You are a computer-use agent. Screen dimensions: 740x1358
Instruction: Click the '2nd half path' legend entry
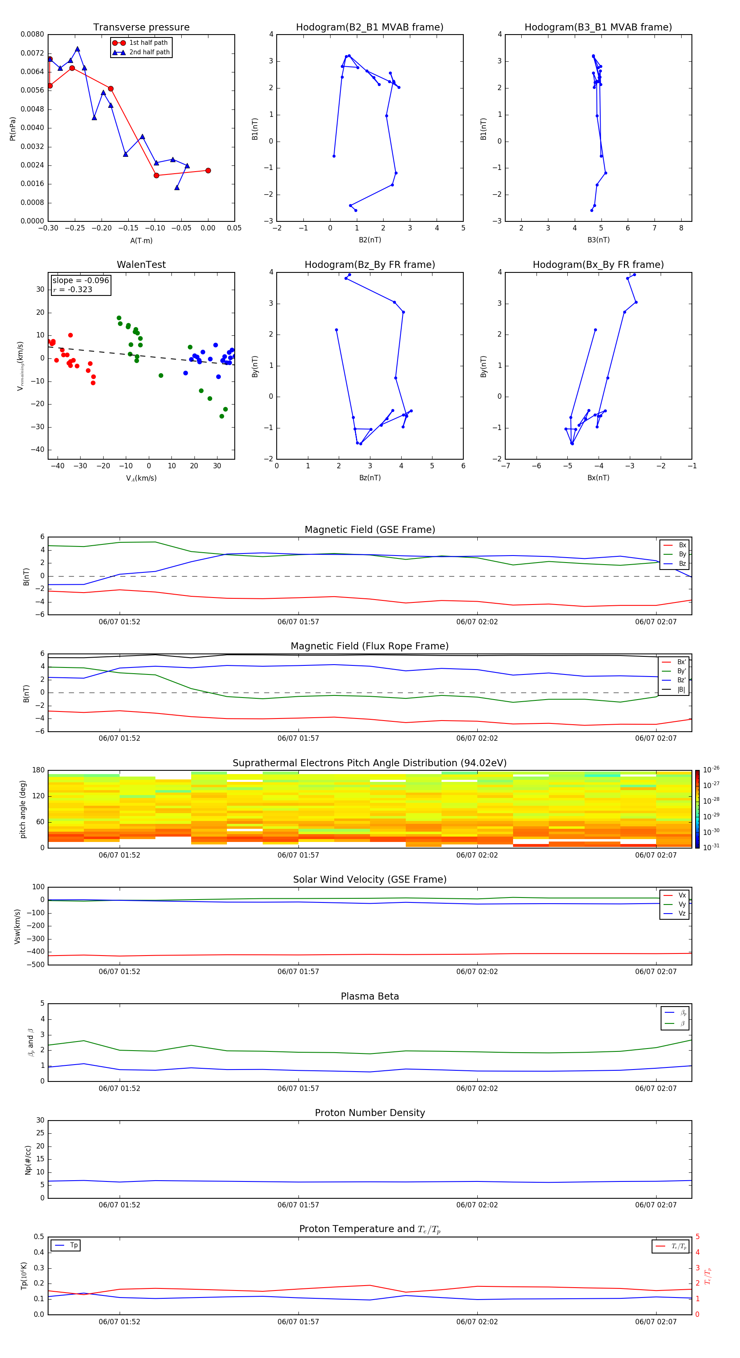[x=142, y=52]
